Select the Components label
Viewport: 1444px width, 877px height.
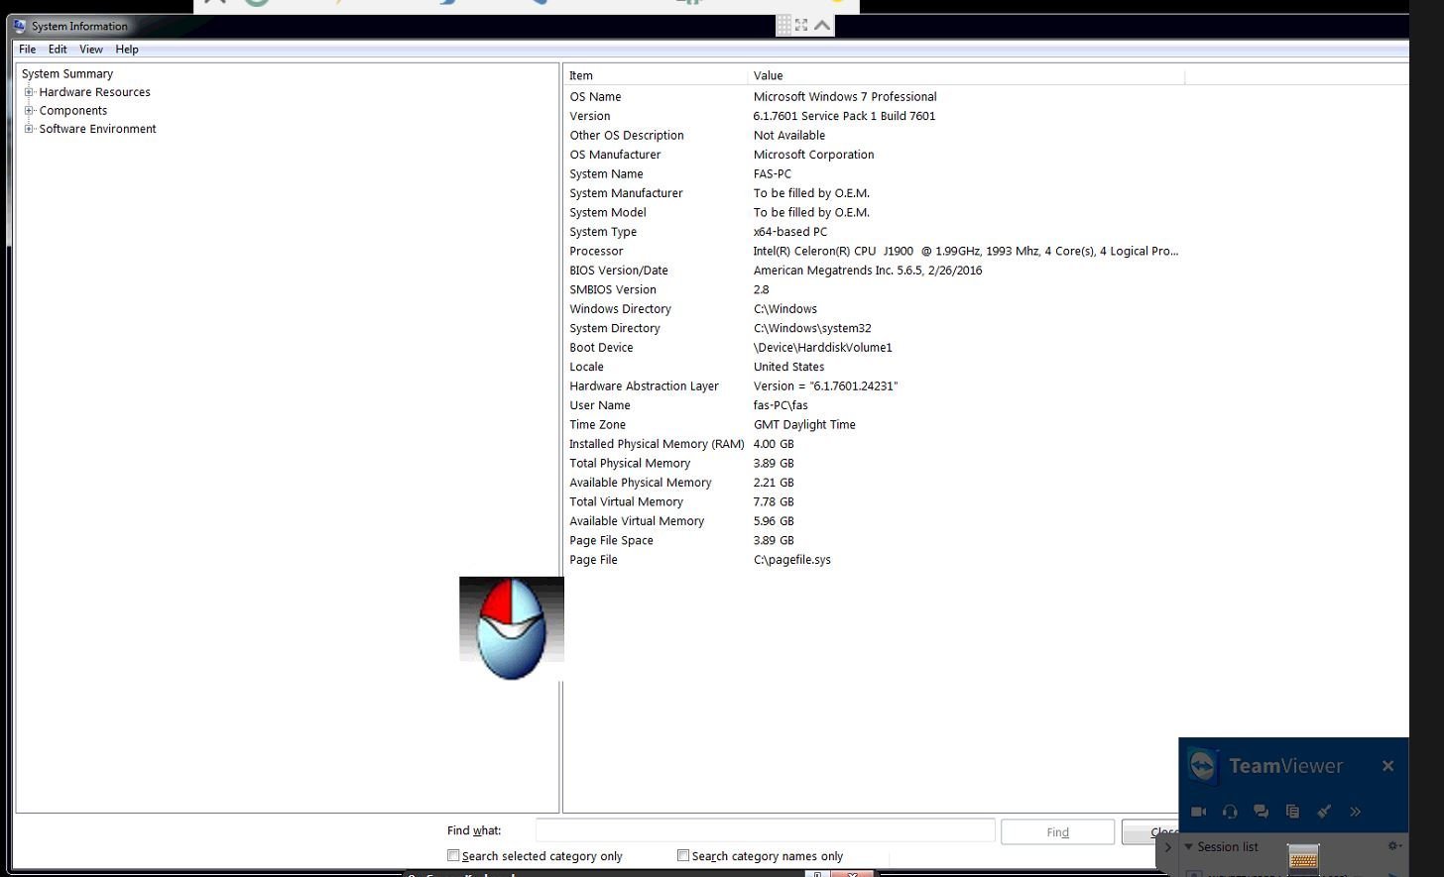point(73,111)
